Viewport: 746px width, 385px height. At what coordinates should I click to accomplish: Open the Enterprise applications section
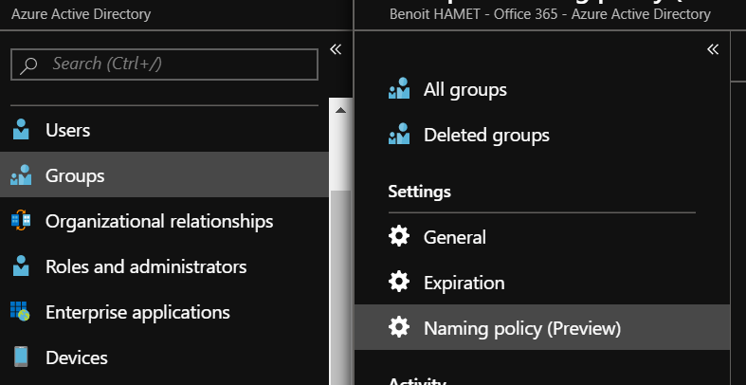[x=137, y=312]
